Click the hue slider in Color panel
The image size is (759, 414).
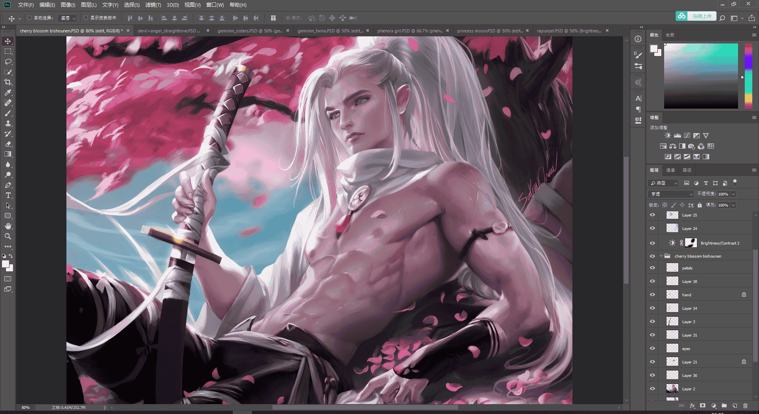(748, 76)
